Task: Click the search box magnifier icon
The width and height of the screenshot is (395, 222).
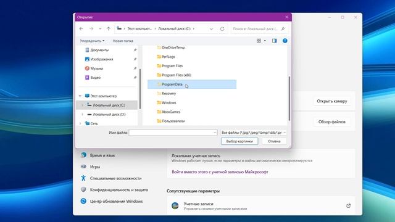Action: click(x=283, y=29)
